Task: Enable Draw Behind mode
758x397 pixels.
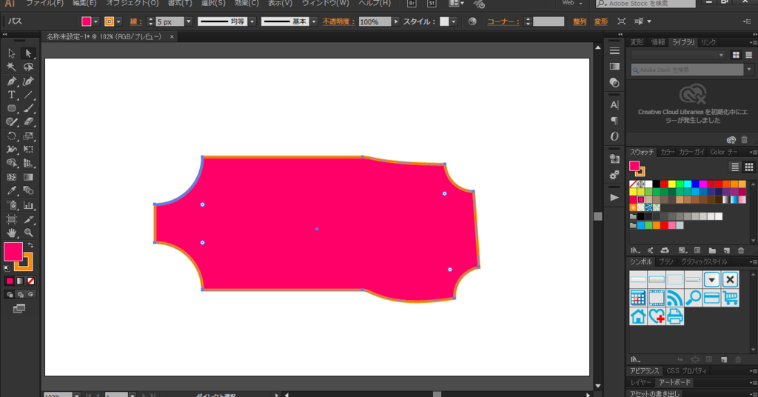Action: click(x=20, y=295)
